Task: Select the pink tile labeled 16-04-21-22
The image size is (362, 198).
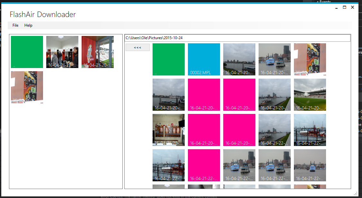Action: (x=204, y=165)
